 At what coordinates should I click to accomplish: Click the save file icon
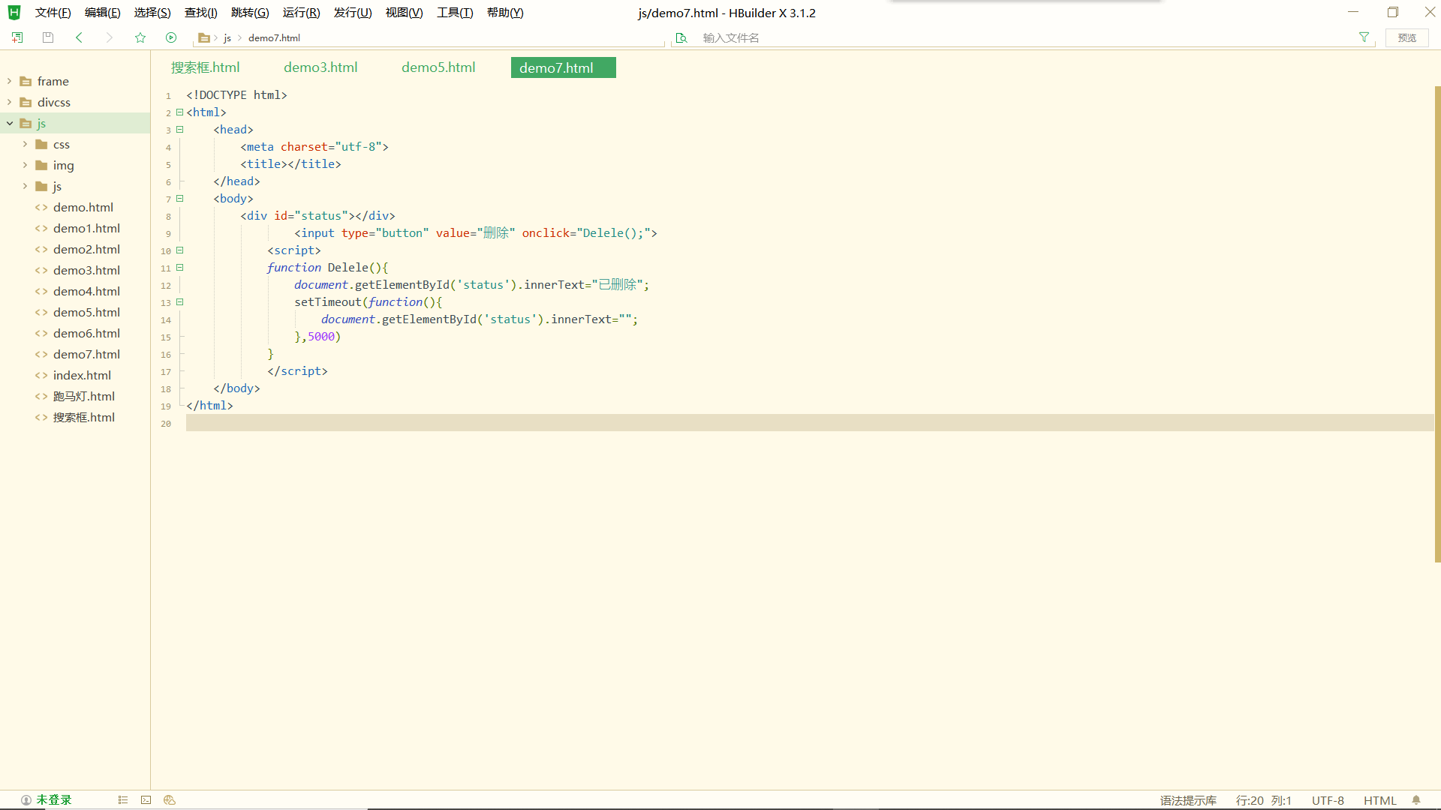point(48,37)
